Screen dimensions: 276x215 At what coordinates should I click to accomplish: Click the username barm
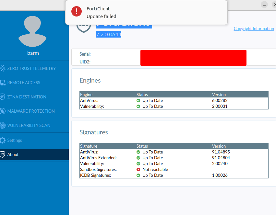[x=33, y=53]
